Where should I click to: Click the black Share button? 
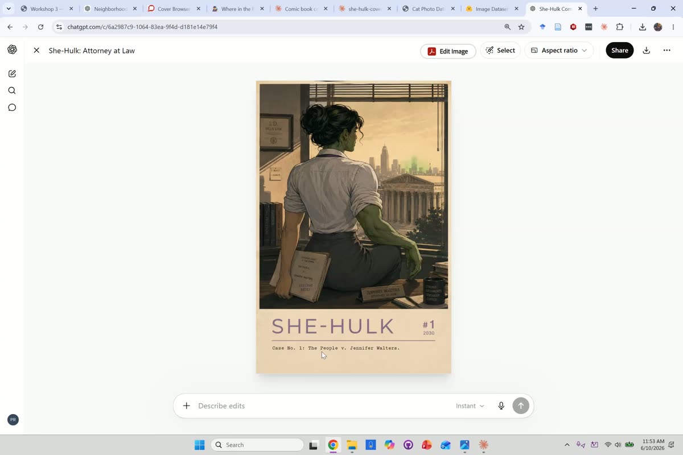(x=619, y=51)
